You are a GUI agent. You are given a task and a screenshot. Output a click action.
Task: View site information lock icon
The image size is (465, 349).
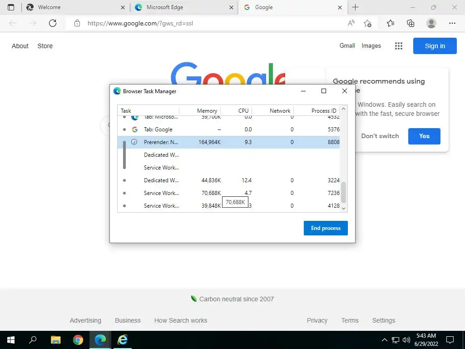[x=77, y=23]
